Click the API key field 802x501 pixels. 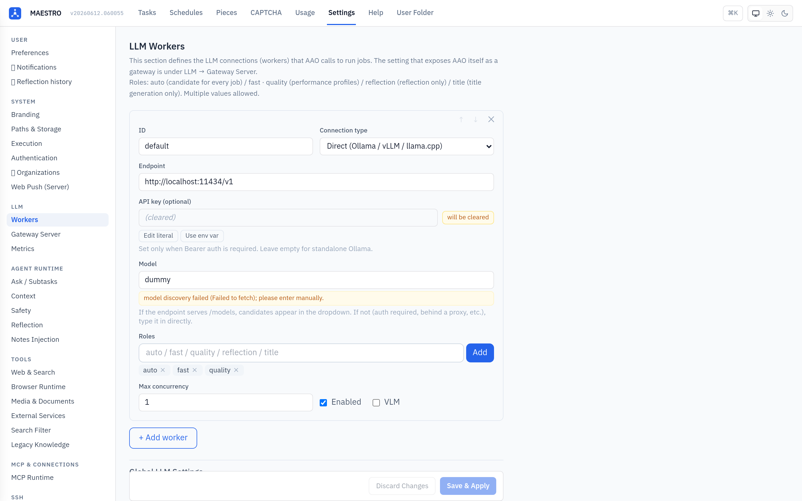pyautogui.click(x=288, y=217)
